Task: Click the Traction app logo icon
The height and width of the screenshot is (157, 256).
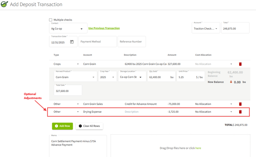Action: [4, 4]
